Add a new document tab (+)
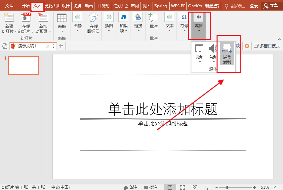This screenshot has height=190, width=283. coord(61,46)
